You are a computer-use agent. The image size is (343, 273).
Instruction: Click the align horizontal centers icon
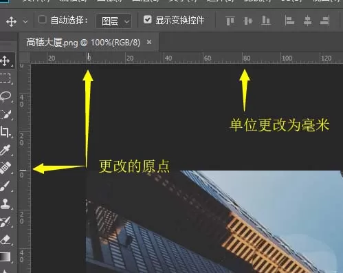pyautogui.click(x=307, y=21)
